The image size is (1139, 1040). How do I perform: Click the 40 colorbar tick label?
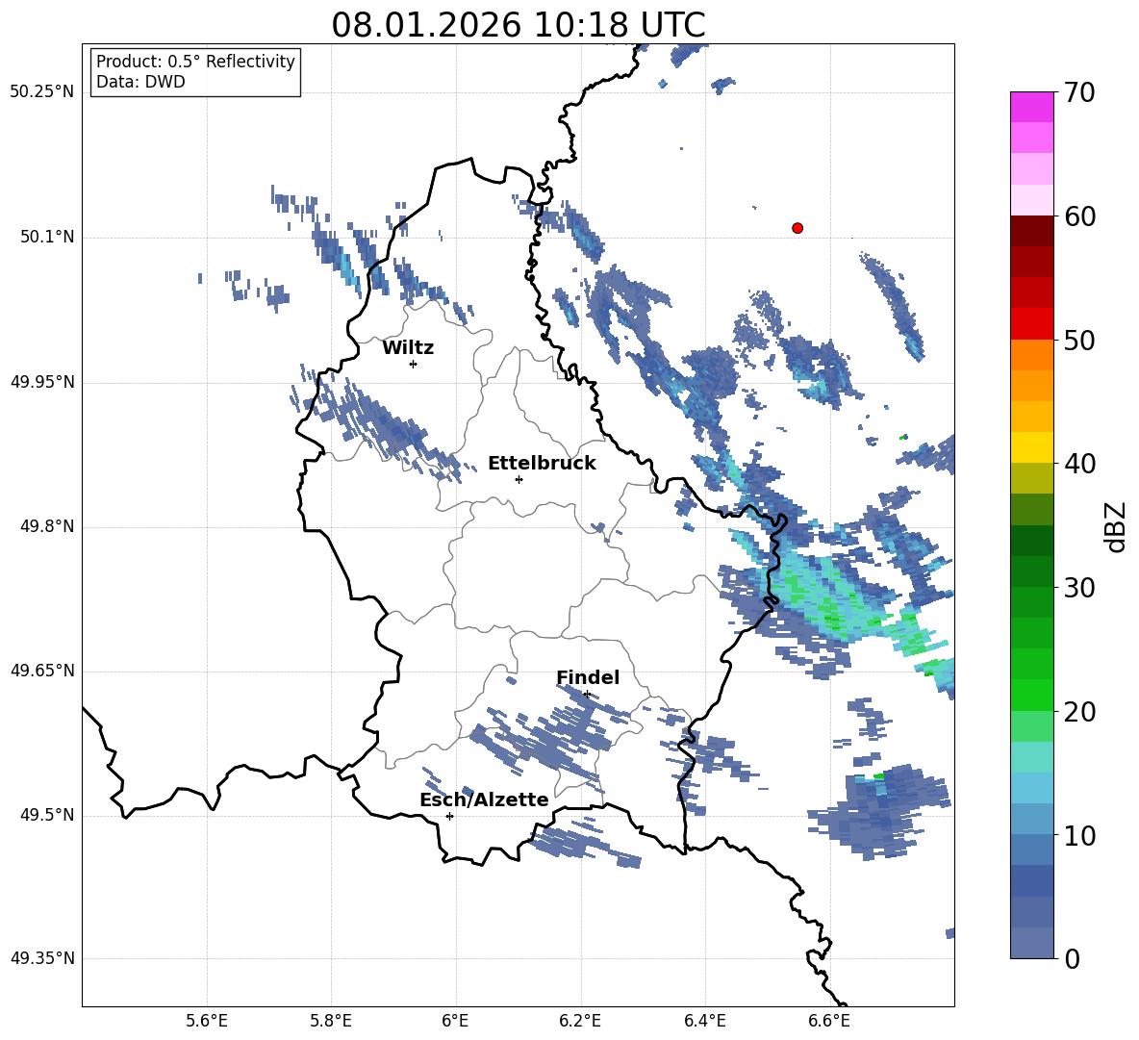(1078, 464)
